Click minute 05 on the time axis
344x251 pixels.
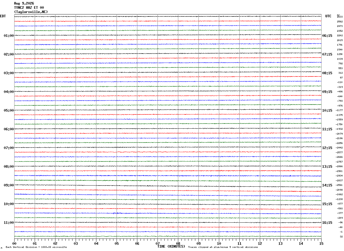117,243
